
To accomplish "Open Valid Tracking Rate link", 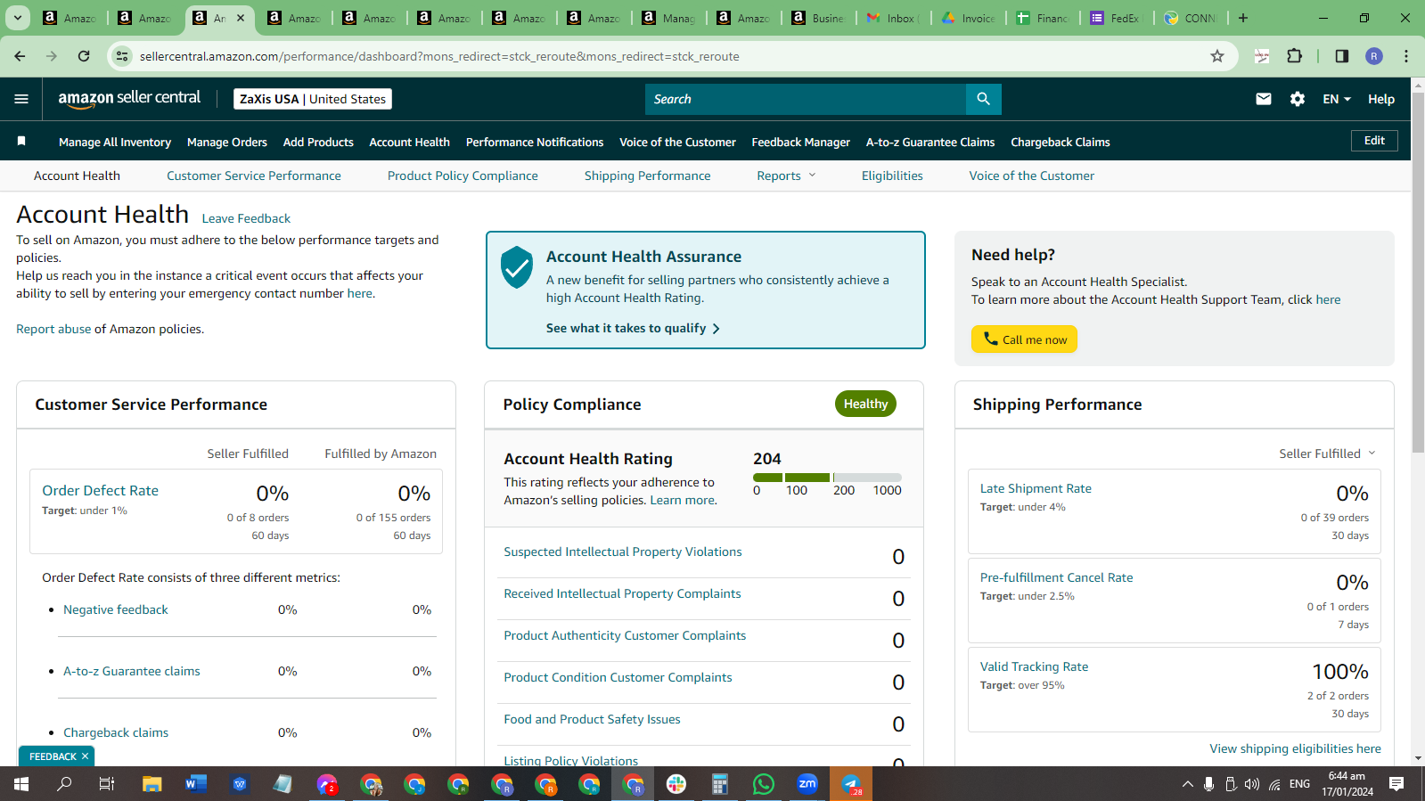I will (x=1034, y=666).
